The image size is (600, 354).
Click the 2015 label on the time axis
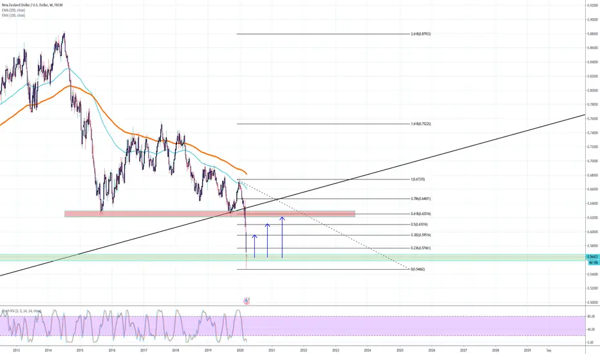tap(80, 350)
